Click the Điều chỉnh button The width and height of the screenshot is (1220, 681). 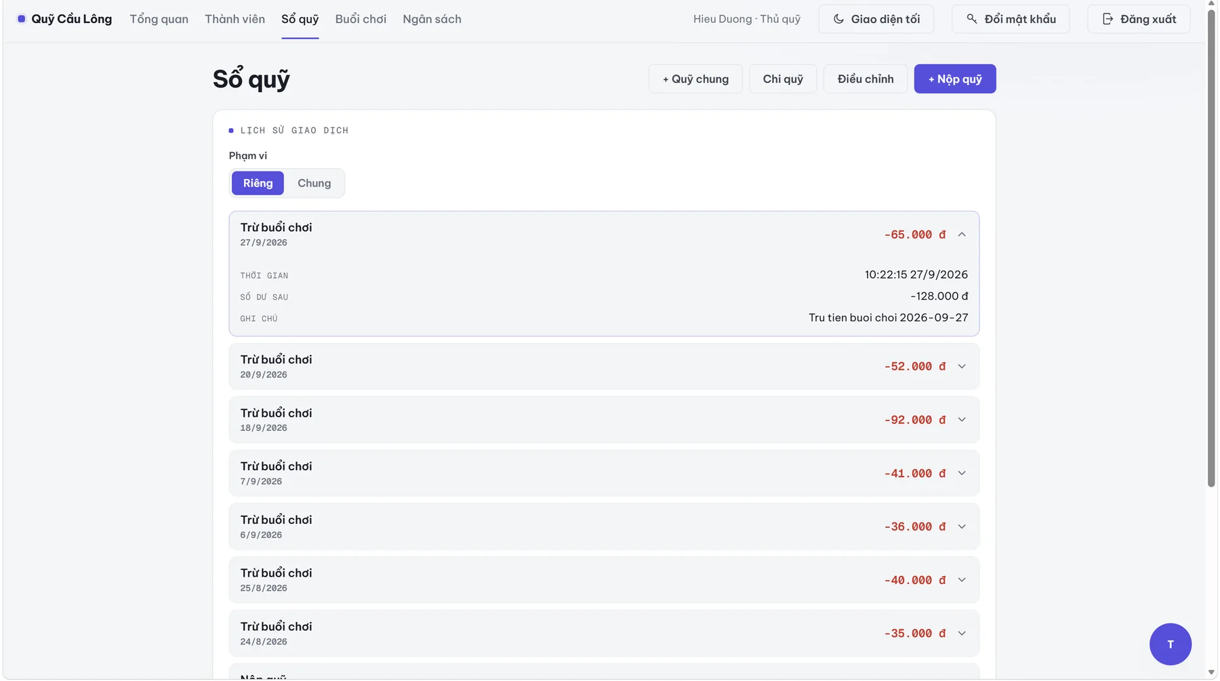[x=866, y=79]
